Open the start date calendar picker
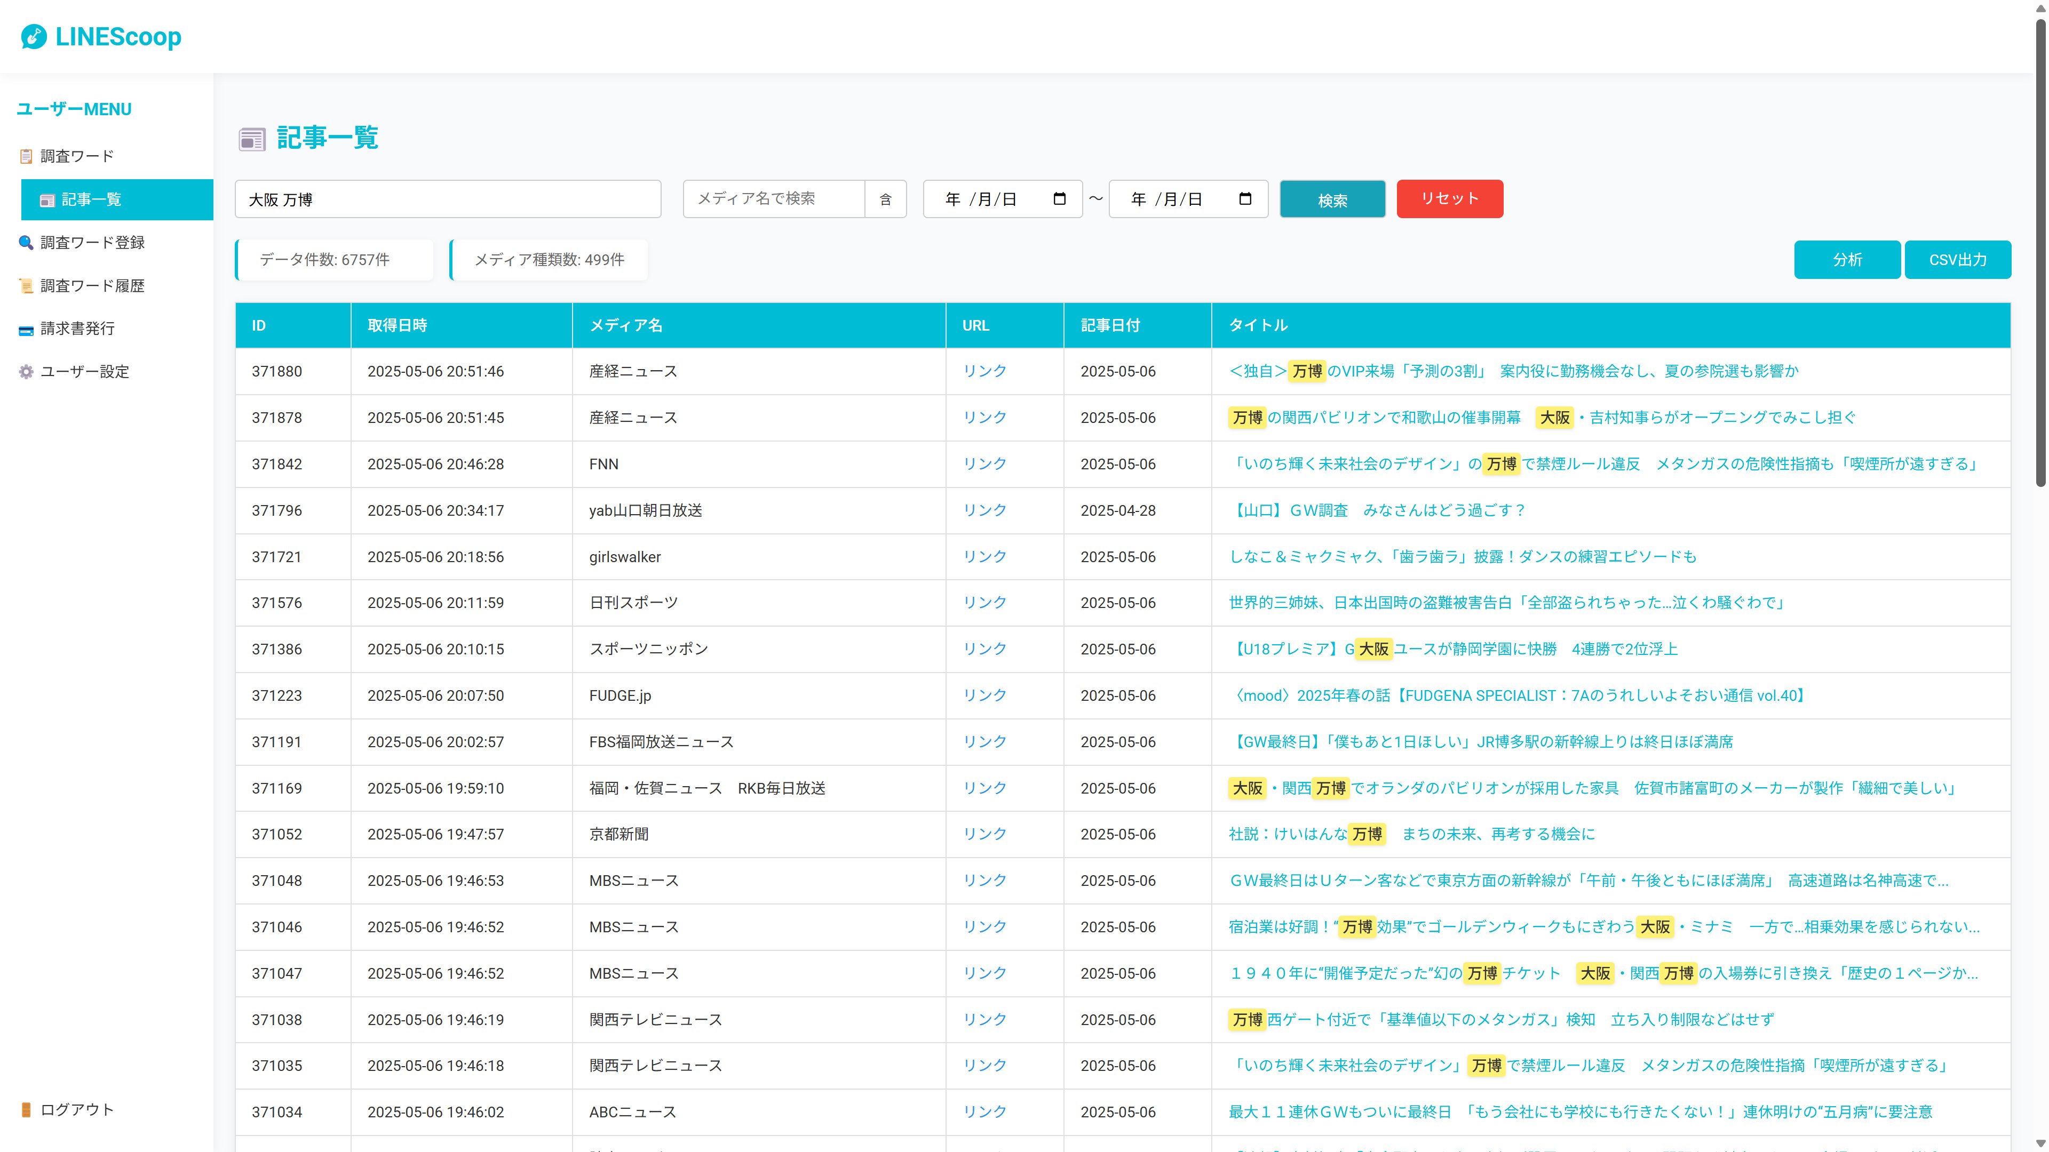2049x1152 pixels. 1060,199
